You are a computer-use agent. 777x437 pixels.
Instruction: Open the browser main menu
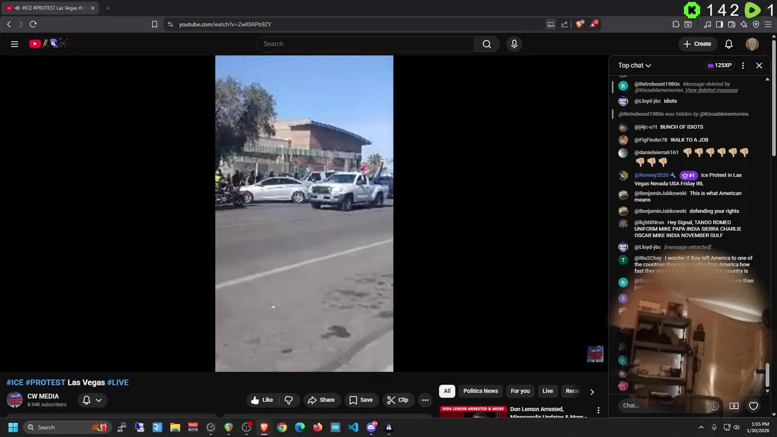click(x=769, y=24)
